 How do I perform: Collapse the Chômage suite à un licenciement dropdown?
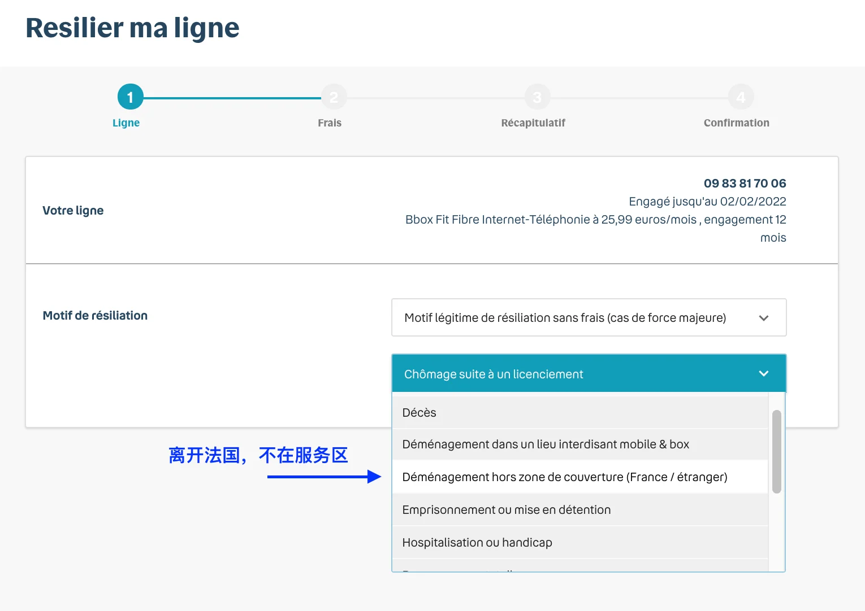pyautogui.click(x=589, y=373)
